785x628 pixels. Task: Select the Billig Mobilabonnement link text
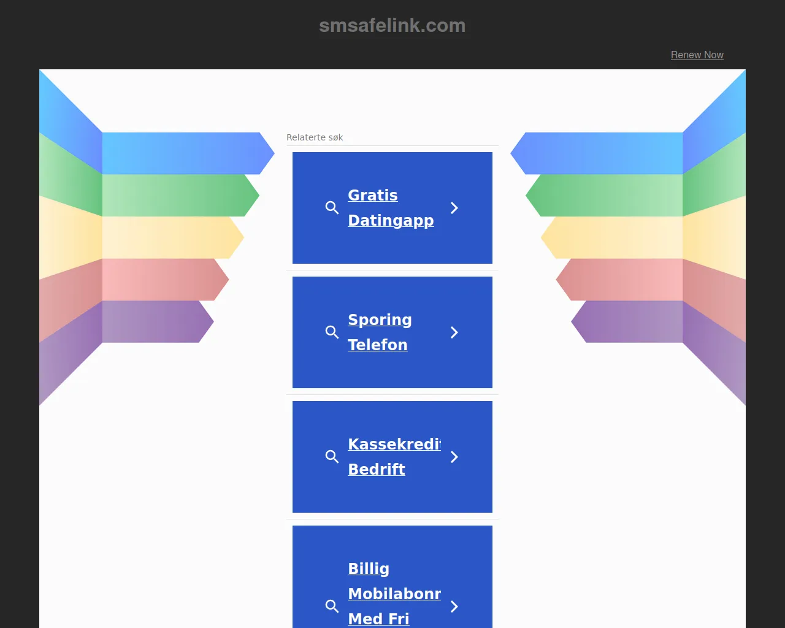(x=394, y=594)
